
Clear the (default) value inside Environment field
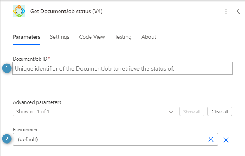[x=211, y=139]
